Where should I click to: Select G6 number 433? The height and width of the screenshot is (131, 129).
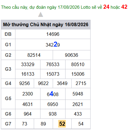pyautogui.click(x=78, y=114)
